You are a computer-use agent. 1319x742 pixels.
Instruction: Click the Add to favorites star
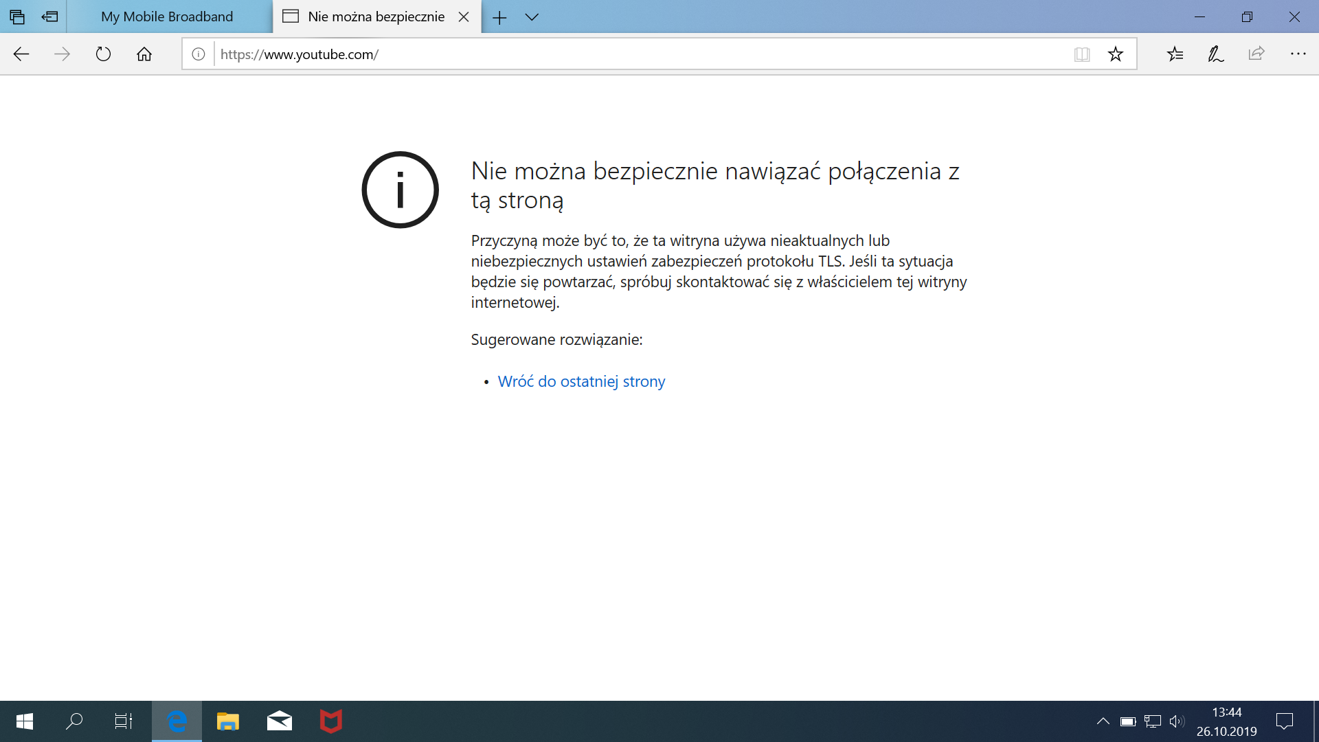pyautogui.click(x=1116, y=54)
